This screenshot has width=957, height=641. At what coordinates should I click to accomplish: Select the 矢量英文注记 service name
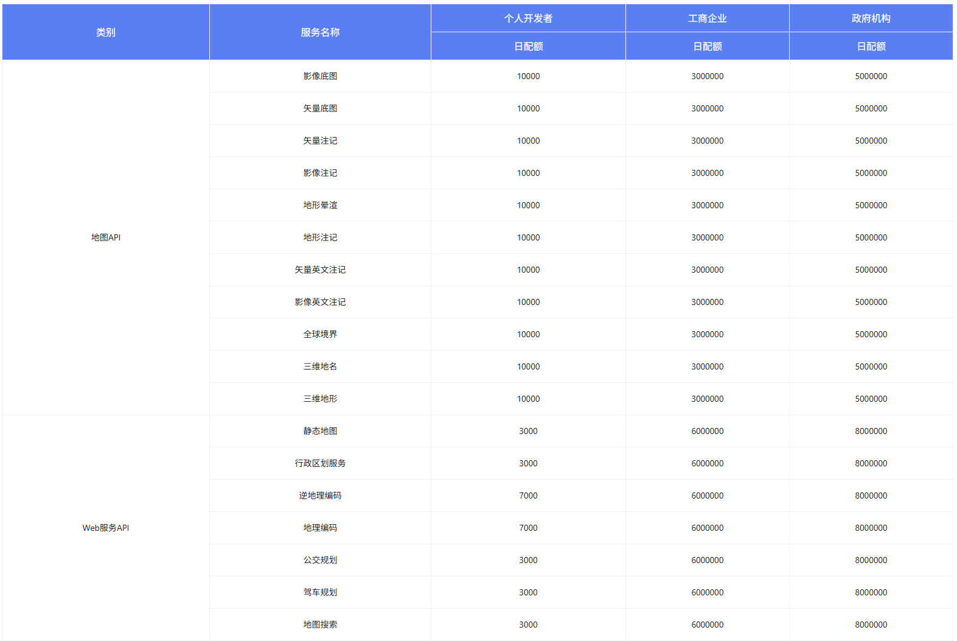[x=320, y=270]
